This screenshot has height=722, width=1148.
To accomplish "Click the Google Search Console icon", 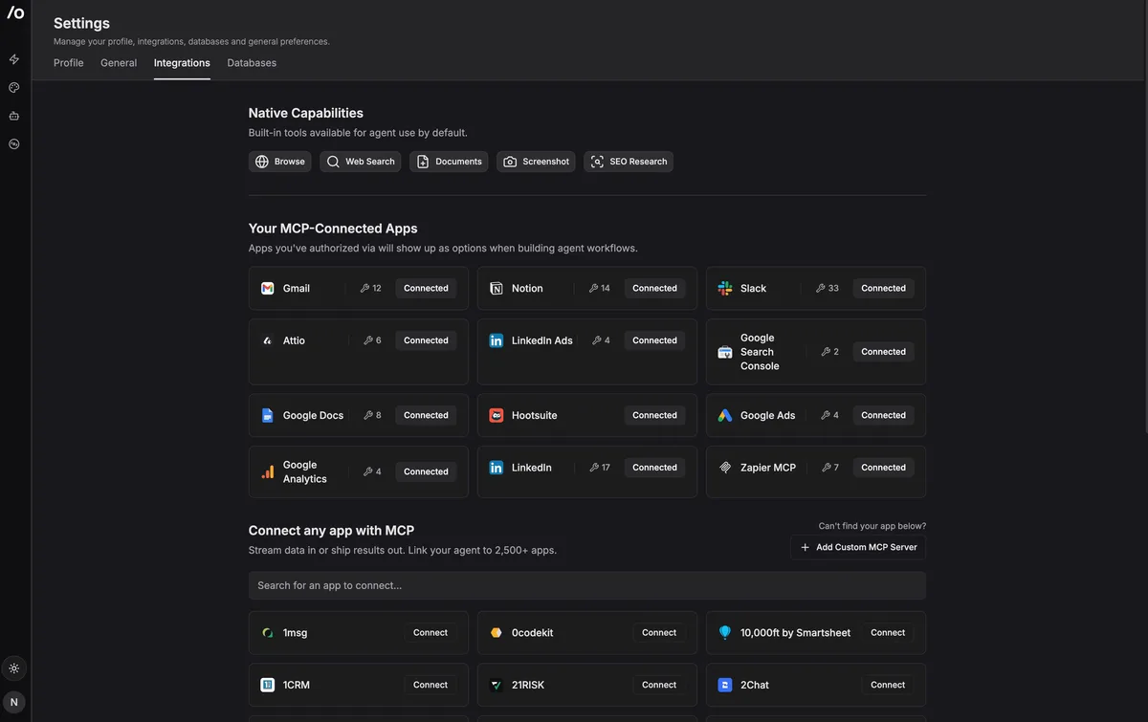I will click(725, 352).
